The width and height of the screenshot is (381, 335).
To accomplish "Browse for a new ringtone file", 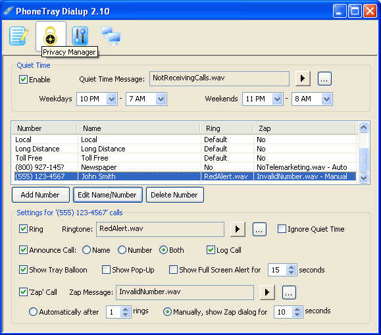I will pos(259,229).
